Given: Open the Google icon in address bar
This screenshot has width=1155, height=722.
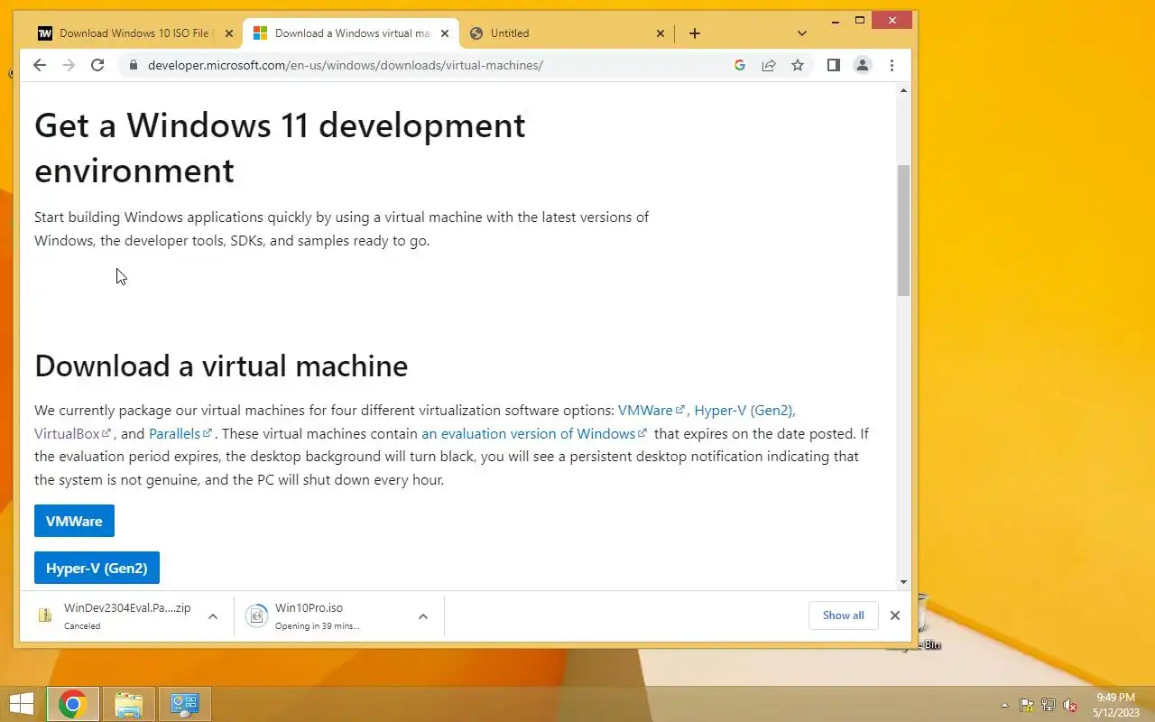Looking at the screenshot, I should coord(740,65).
